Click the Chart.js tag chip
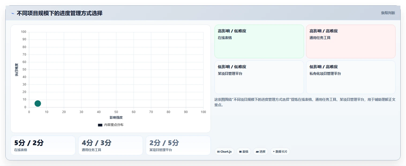Screen dimensions: 406x166 coord(224,152)
